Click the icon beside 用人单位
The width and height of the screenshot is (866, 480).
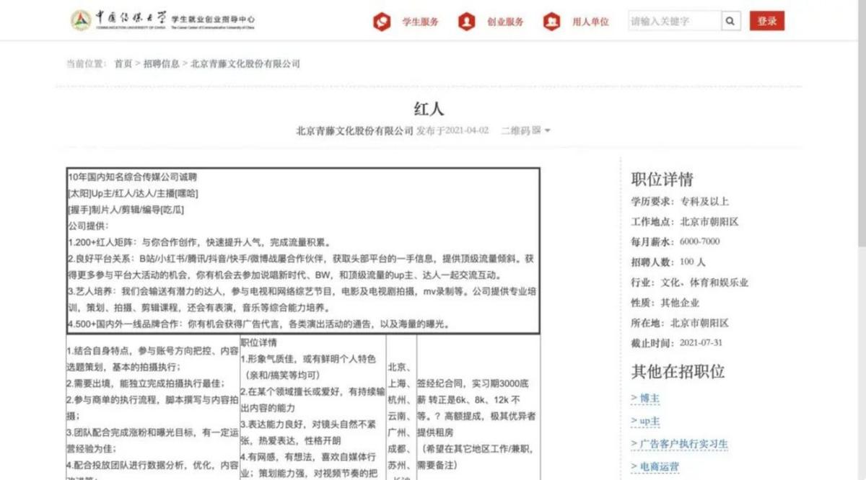pos(551,21)
